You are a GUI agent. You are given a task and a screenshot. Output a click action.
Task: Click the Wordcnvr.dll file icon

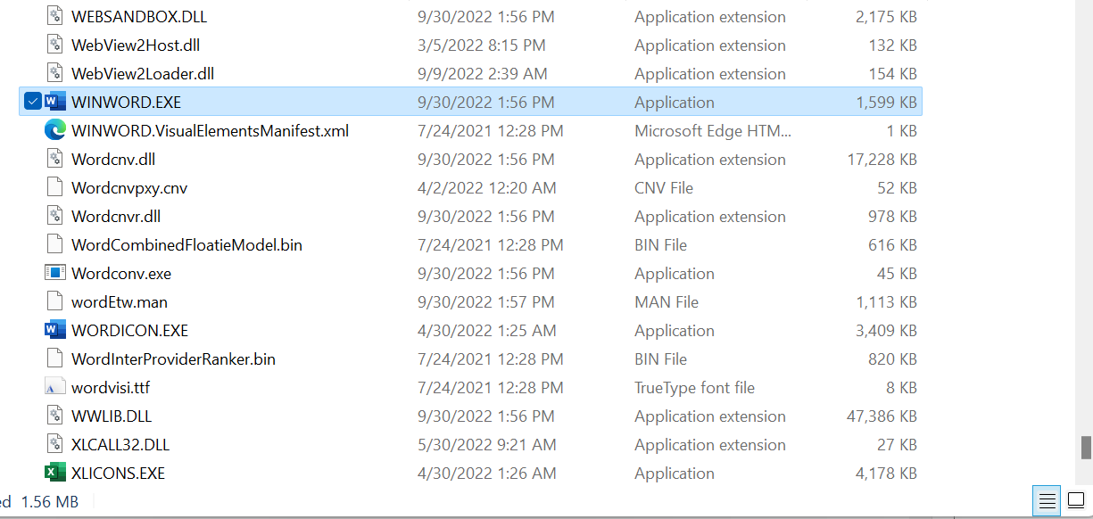(55, 217)
